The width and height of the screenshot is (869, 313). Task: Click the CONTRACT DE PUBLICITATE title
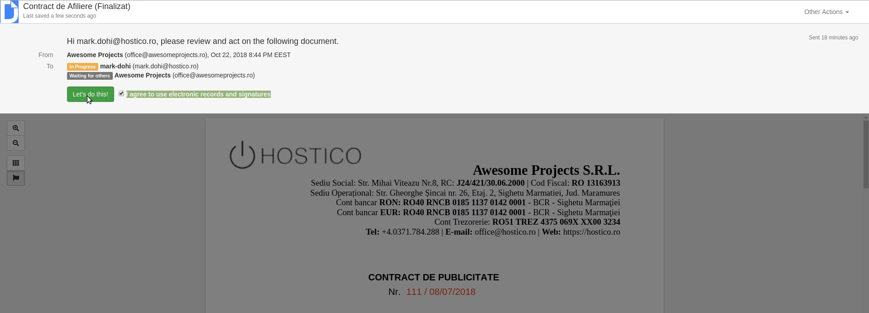433,277
